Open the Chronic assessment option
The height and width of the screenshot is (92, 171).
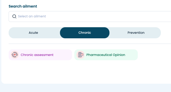click(40, 55)
